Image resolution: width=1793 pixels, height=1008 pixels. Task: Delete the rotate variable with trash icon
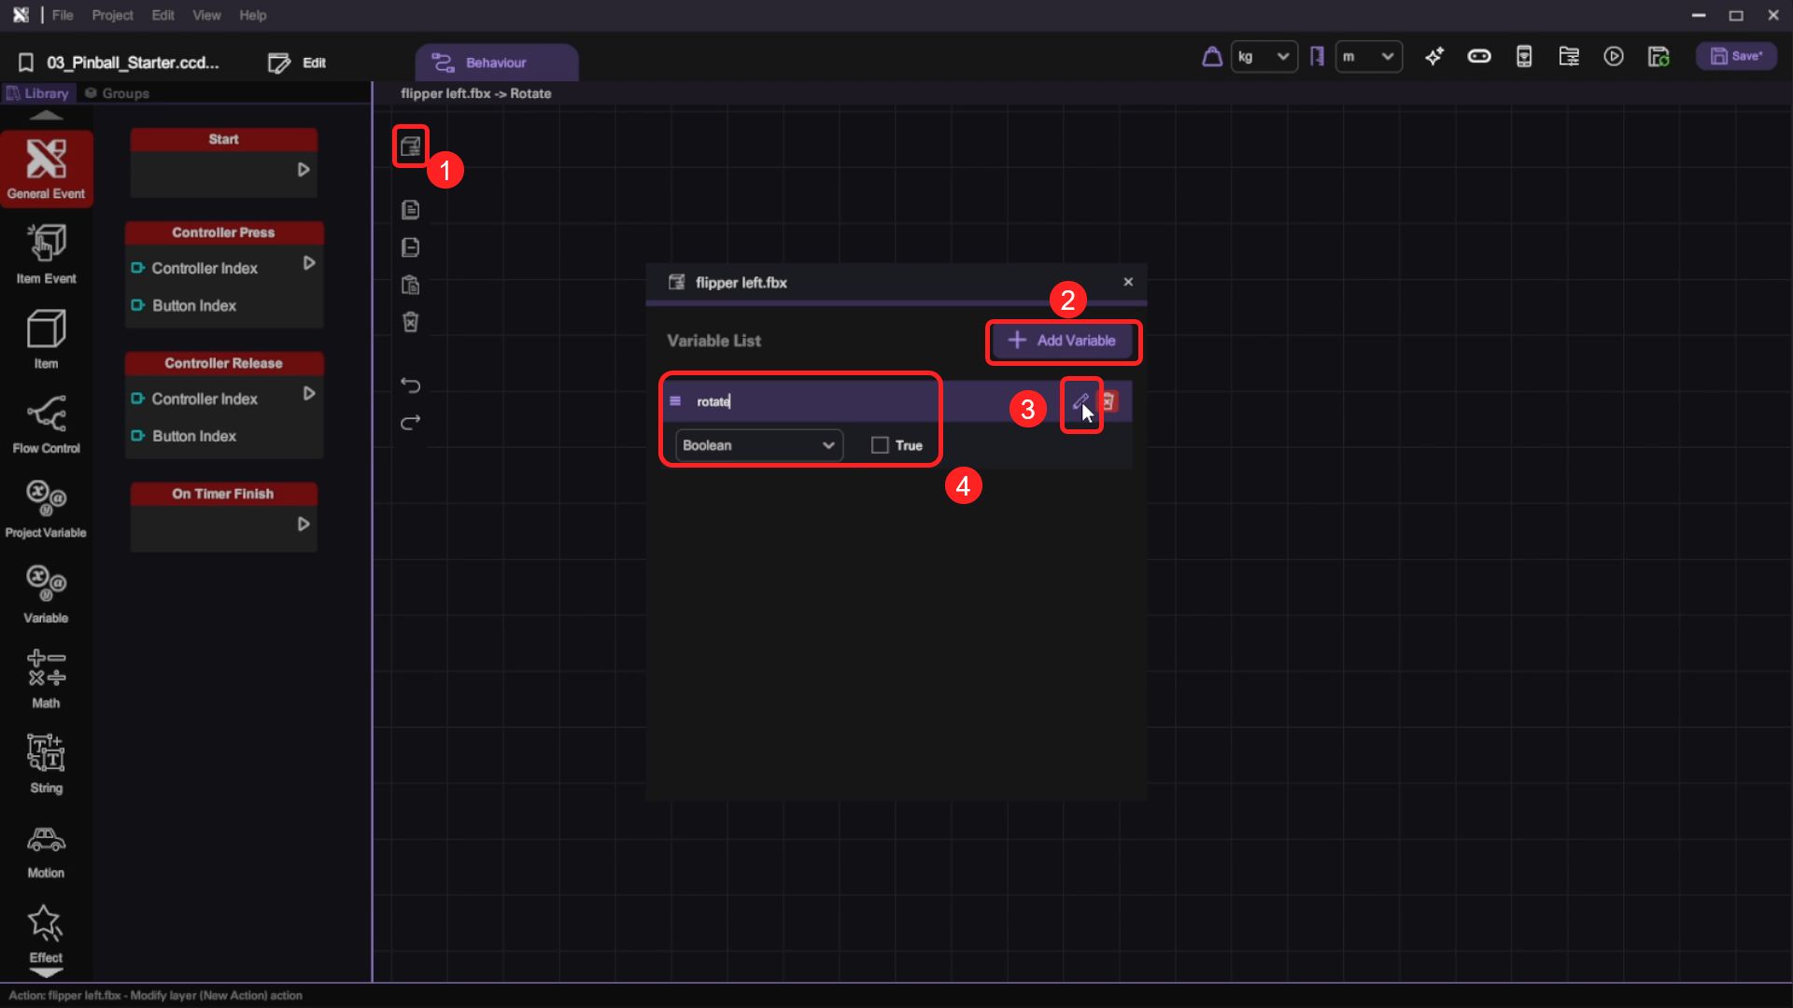(1108, 401)
